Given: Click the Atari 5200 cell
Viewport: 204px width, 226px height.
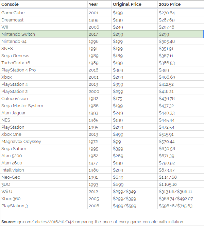Looking at the screenshot, I should point(44,156).
